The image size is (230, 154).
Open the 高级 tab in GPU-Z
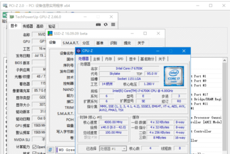[x=40, y=26]
